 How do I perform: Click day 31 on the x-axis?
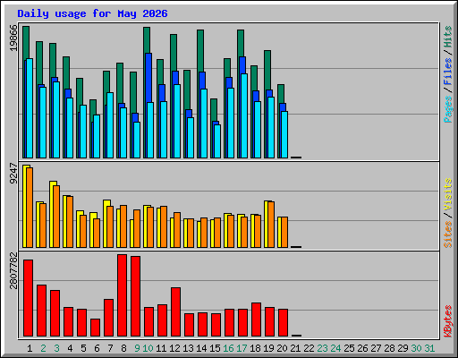[x=429, y=348]
